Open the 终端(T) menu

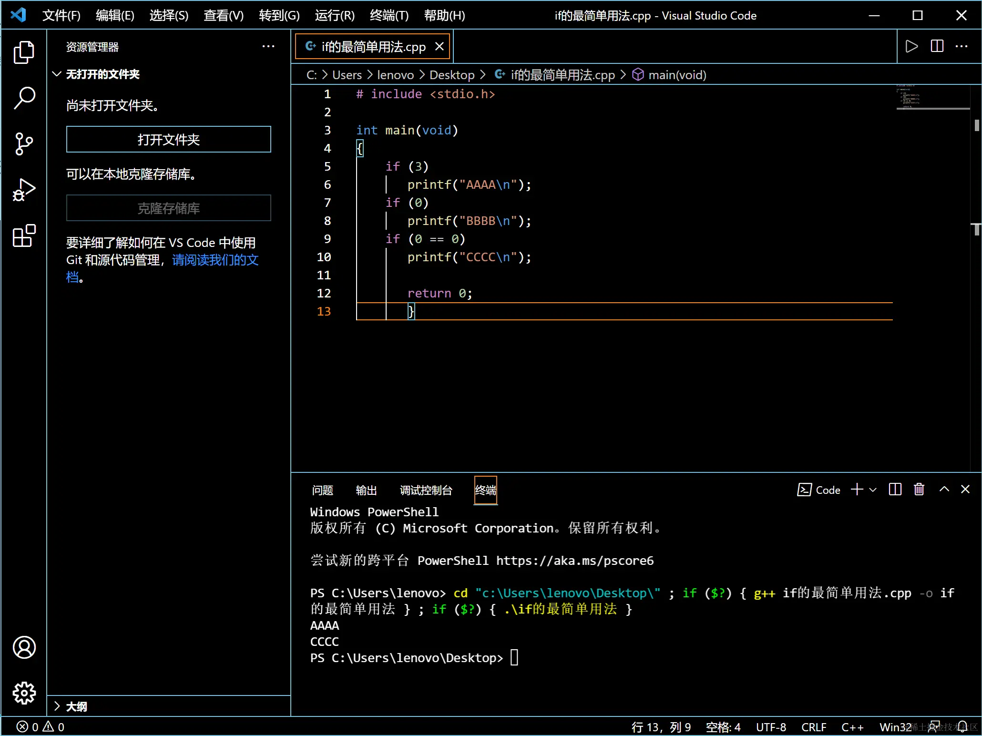click(389, 15)
